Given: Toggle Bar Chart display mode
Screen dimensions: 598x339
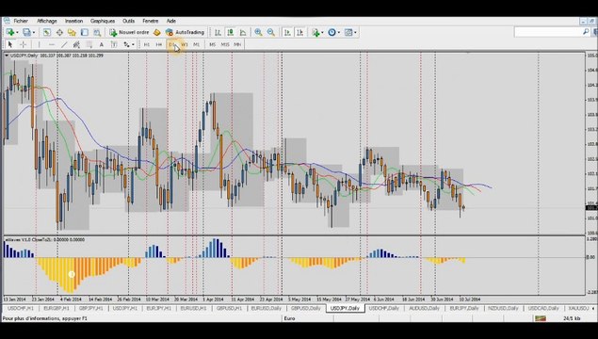Looking at the screenshot, I should click(x=218, y=32).
